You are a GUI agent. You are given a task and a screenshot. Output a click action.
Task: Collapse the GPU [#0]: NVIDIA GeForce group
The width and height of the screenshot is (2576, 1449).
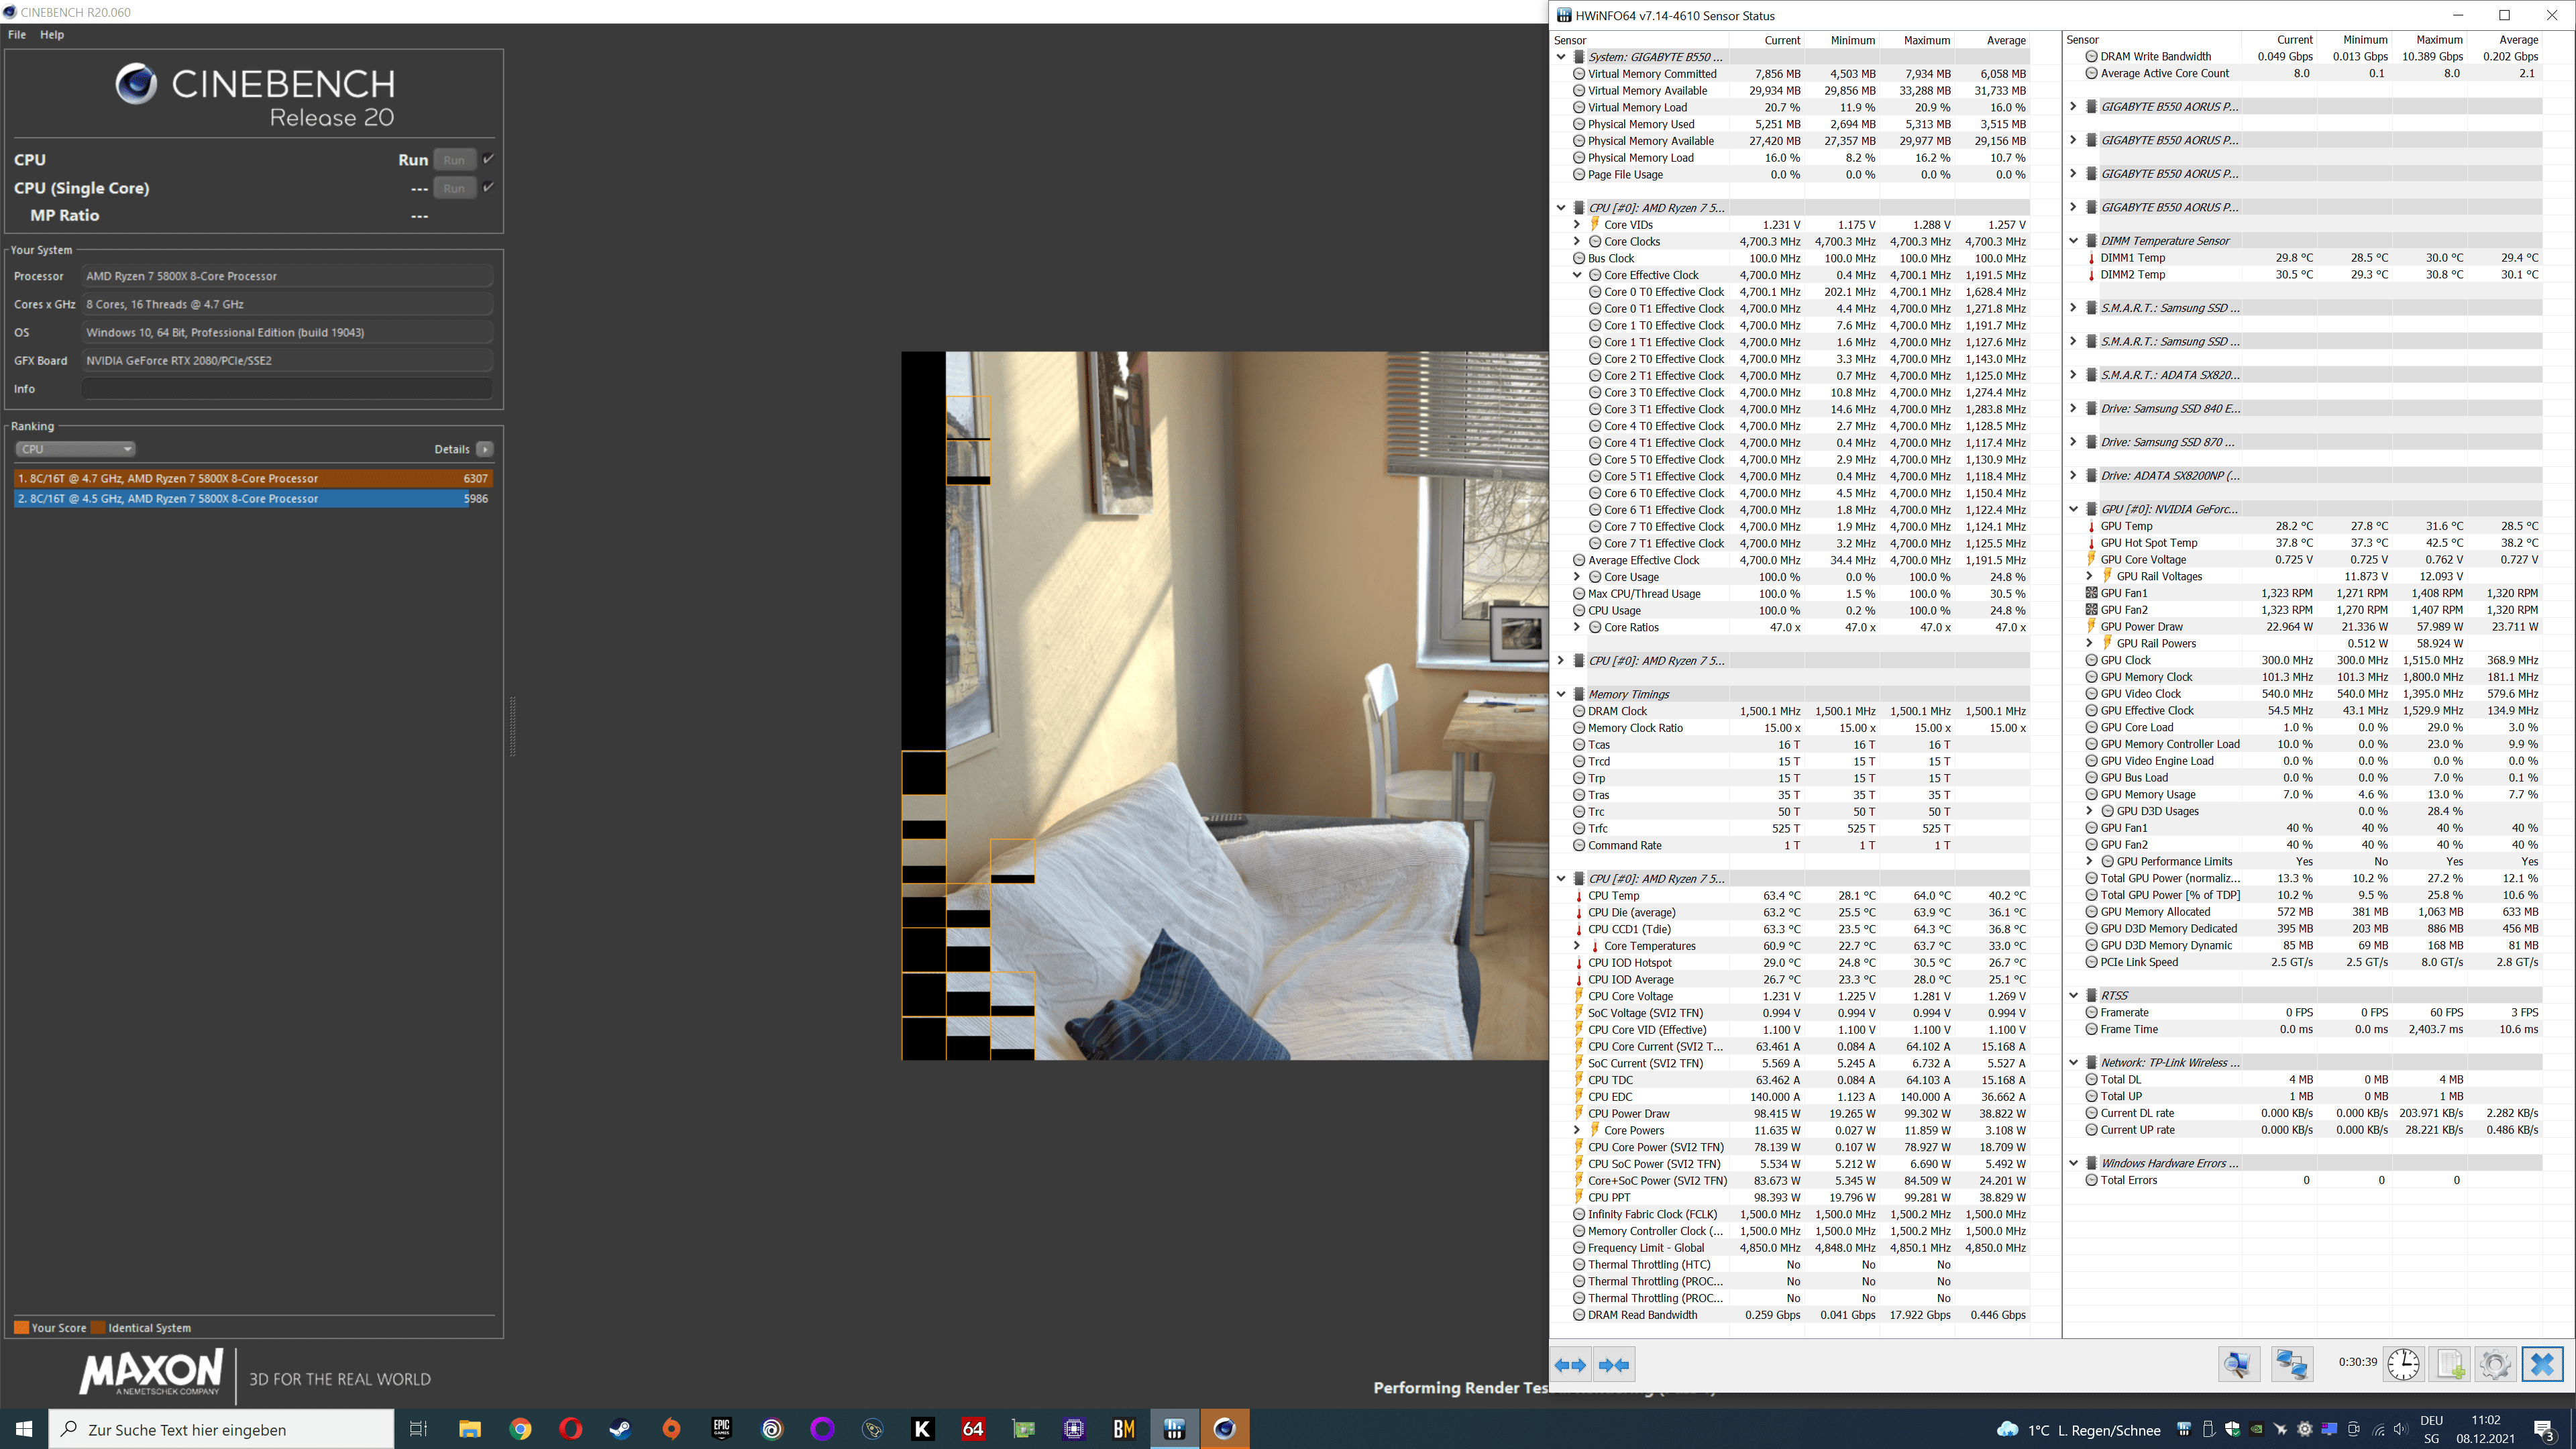pyautogui.click(x=2073, y=509)
